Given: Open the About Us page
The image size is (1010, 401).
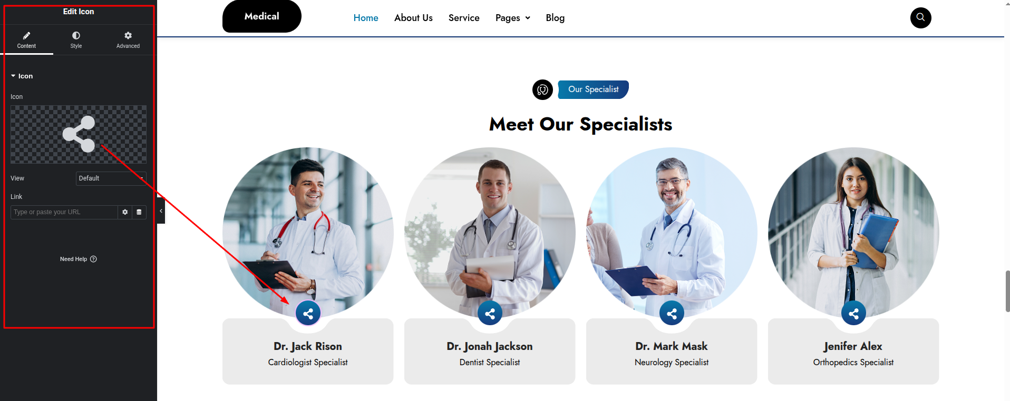Looking at the screenshot, I should [x=413, y=18].
